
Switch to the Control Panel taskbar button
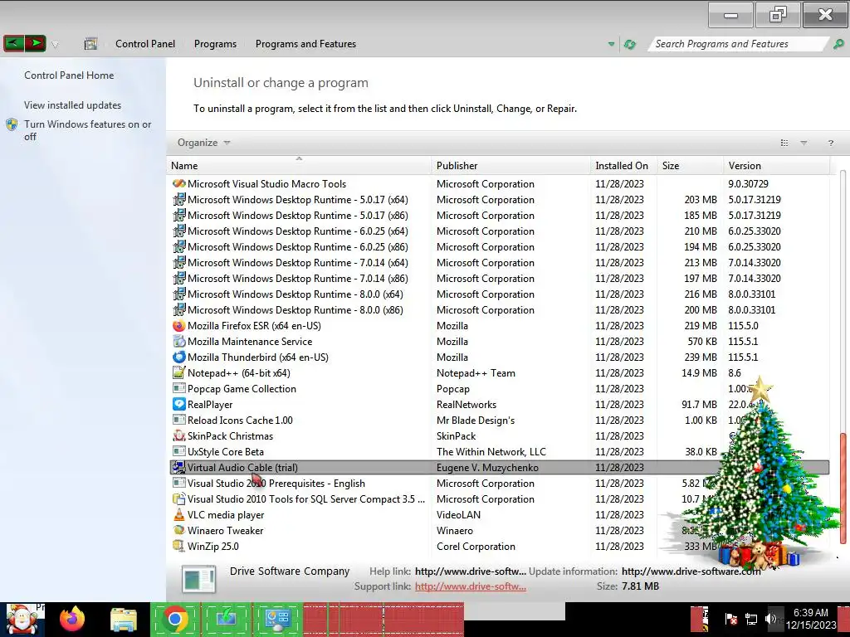click(277, 619)
